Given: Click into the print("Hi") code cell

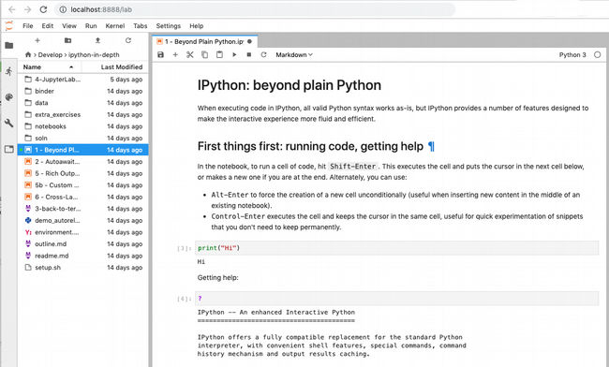Looking at the screenshot, I should (x=396, y=248).
